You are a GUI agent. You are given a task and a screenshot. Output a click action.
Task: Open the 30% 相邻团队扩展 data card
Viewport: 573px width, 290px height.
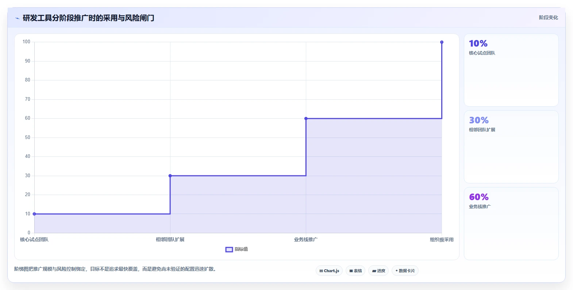pos(511,147)
